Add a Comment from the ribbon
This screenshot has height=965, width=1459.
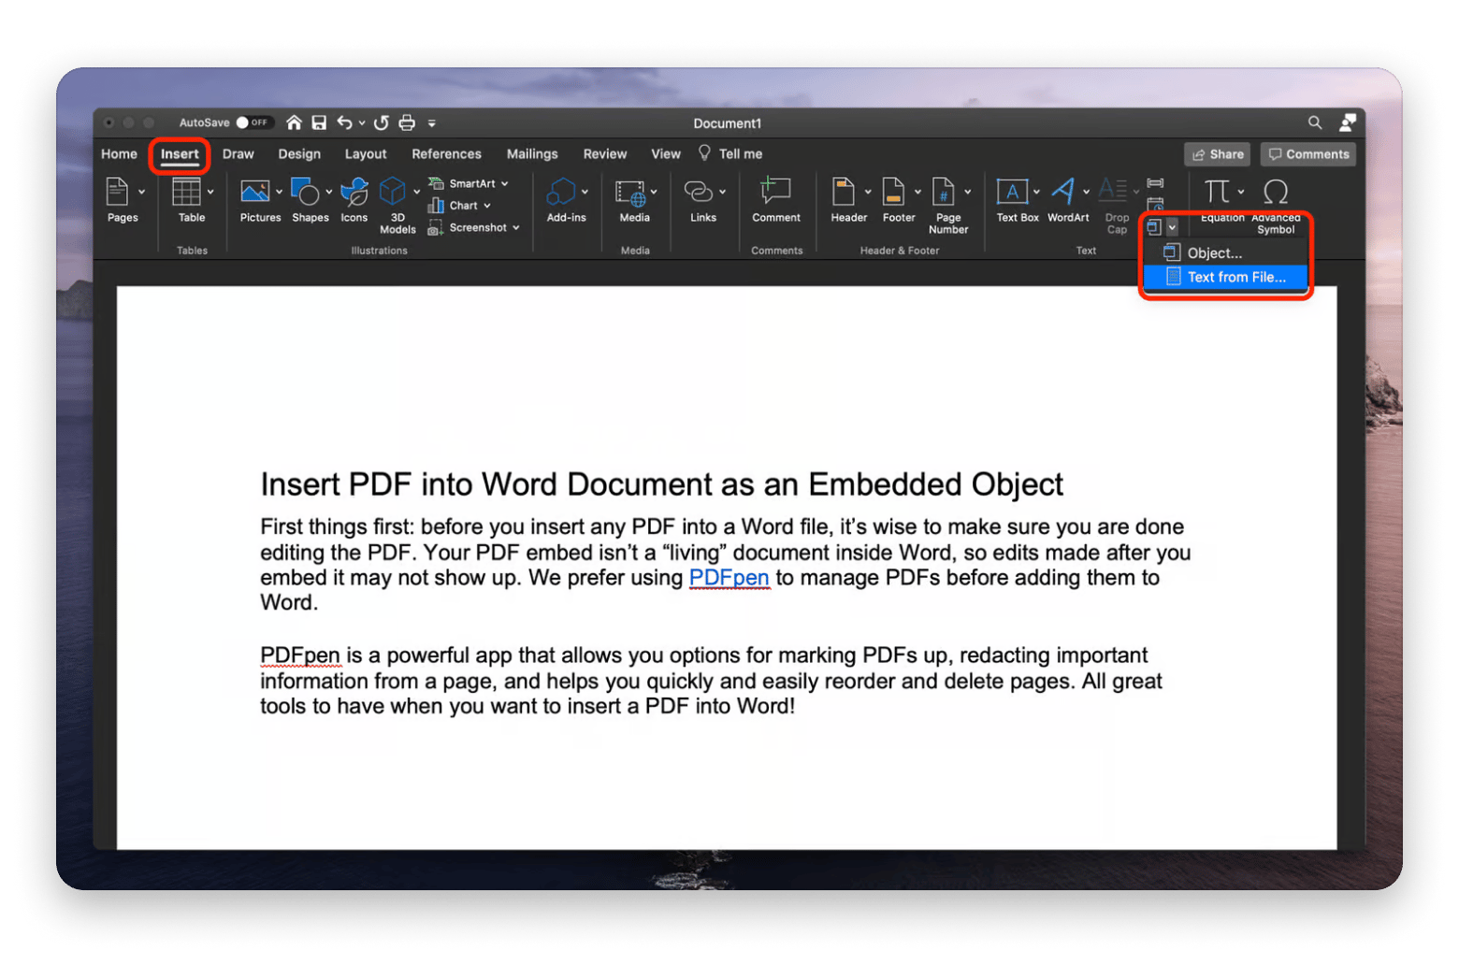coord(775,199)
